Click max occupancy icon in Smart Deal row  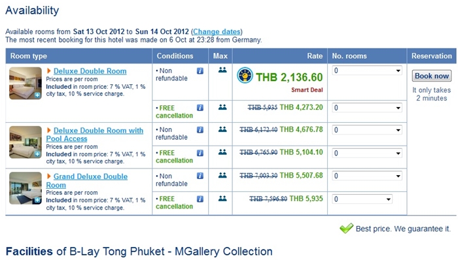point(222,70)
